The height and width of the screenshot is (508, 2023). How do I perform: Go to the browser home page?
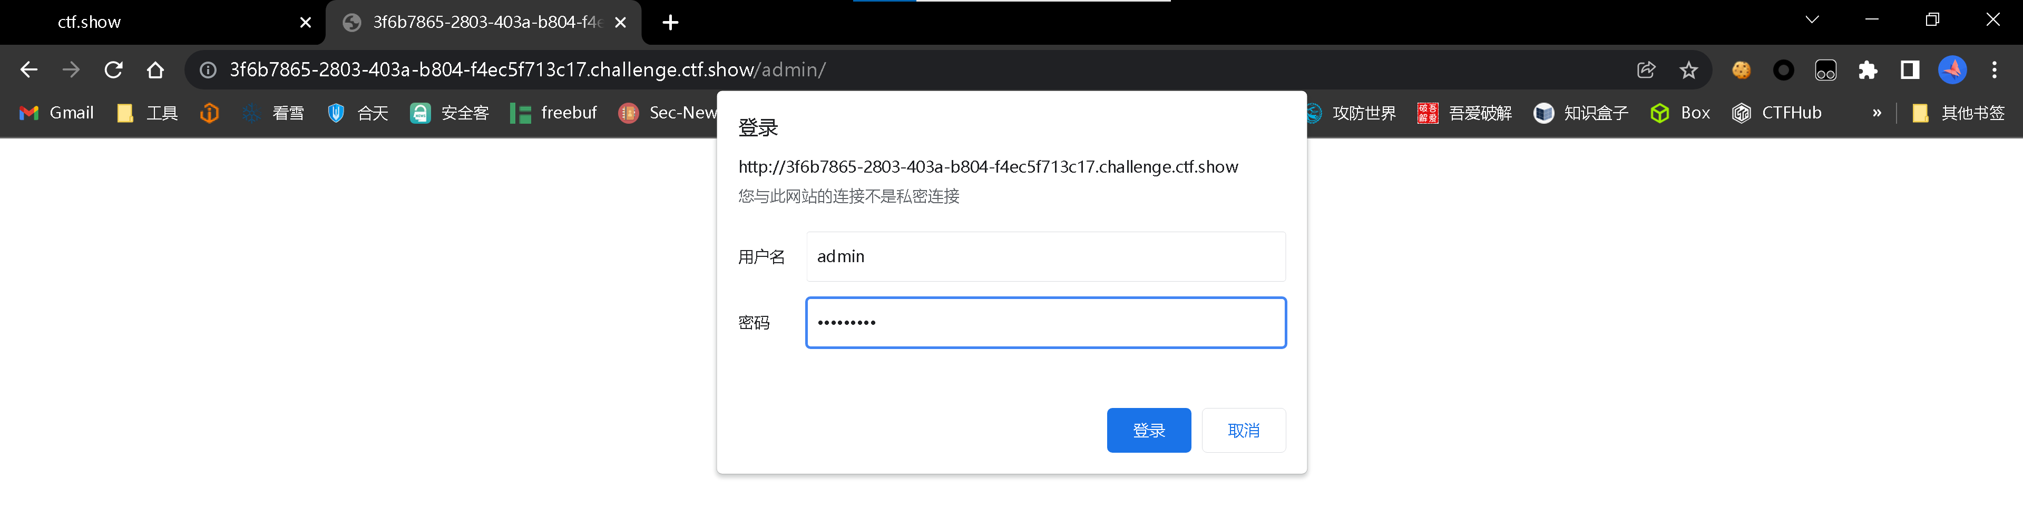(x=155, y=70)
